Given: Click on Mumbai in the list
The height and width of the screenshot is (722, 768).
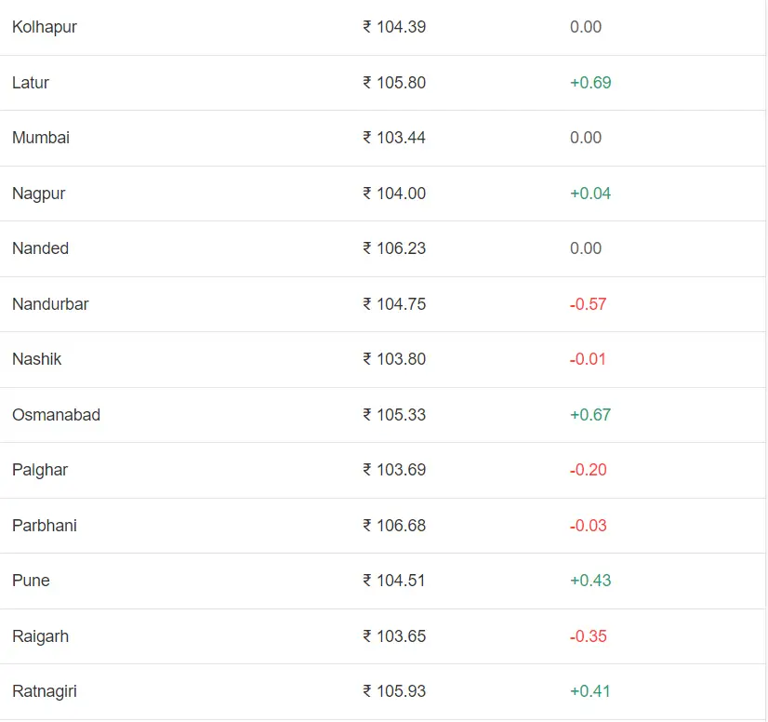Looking at the screenshot, I should (41, 138).
